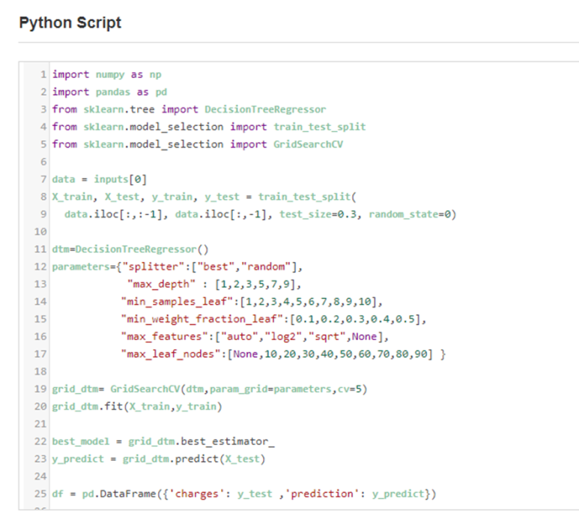
Task: Click the "splitter" parameter on line 12
Action: click(x=156, y=267)
